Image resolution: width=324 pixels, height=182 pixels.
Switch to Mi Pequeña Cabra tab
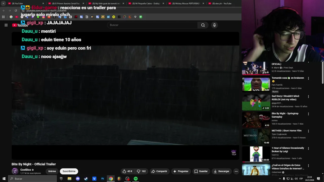(x=146, y=4)
